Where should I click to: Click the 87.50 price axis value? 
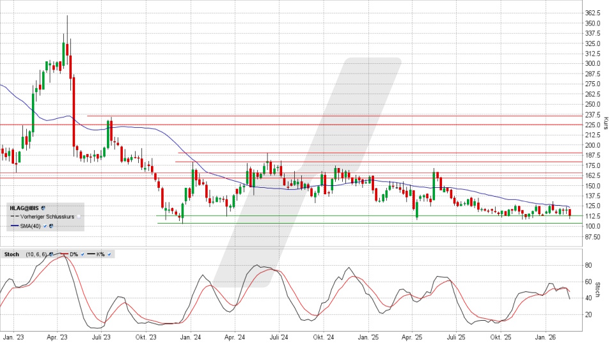coord(592,237)
